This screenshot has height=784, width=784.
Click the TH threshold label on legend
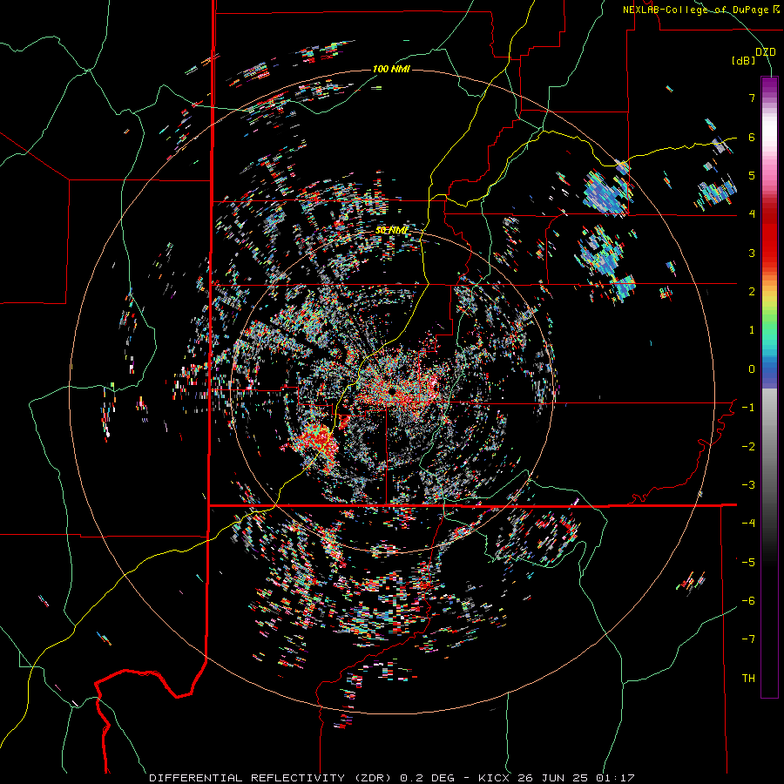(748, 679)
